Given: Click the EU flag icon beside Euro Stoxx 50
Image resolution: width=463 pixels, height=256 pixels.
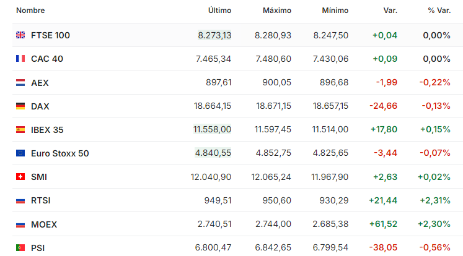Looking at the screenshot, I should pos(20,153).
